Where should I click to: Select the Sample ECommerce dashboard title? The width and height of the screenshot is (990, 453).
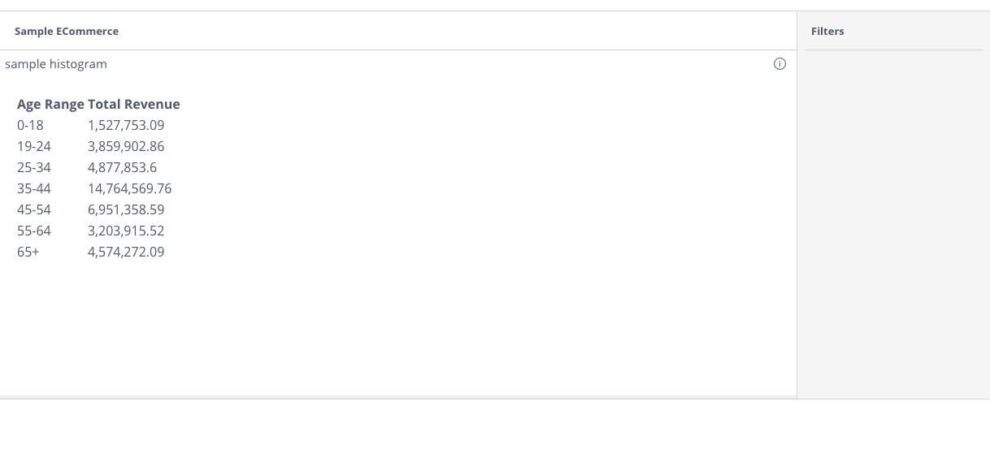[x=67, y=31]
